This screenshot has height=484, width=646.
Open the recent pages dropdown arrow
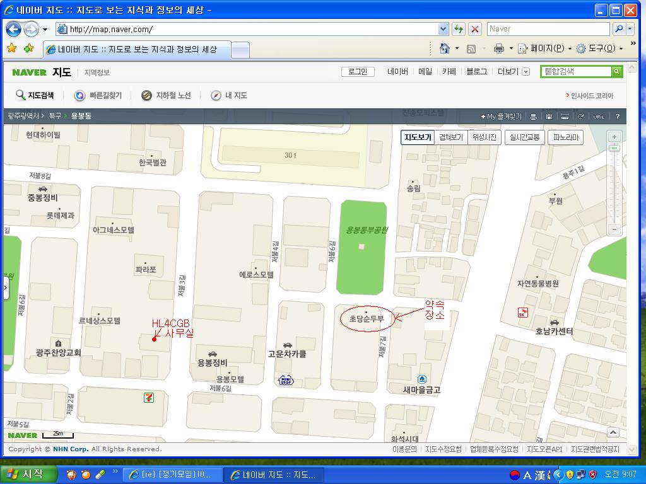pyautogui.click(x=45, y=30)
